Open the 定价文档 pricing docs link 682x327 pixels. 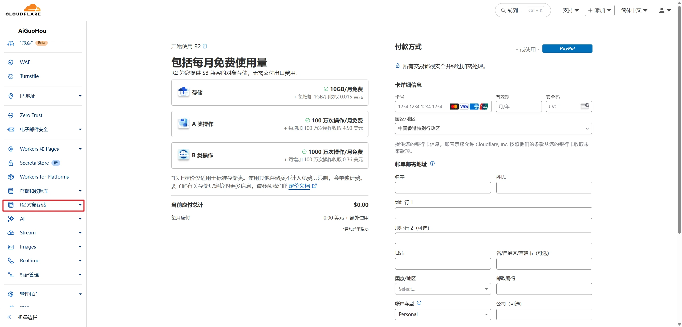pyautogui.click(x=299, y=186)
